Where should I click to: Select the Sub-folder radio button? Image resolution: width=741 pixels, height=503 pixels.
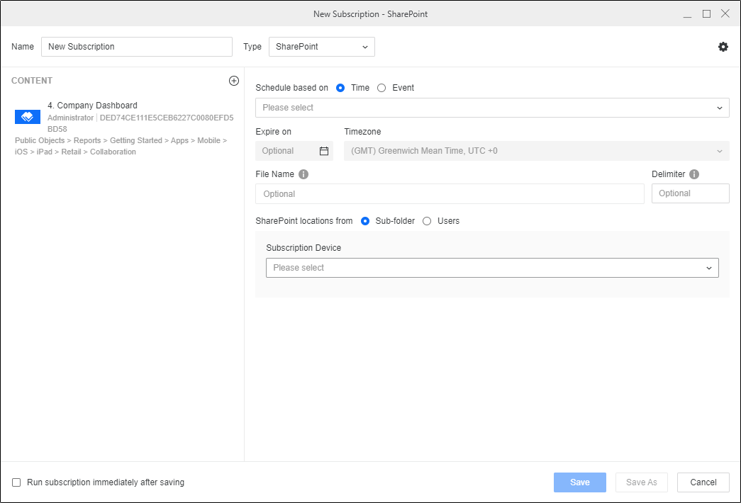365,221
